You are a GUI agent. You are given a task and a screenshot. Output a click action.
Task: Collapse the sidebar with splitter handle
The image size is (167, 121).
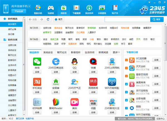[24, 65]
